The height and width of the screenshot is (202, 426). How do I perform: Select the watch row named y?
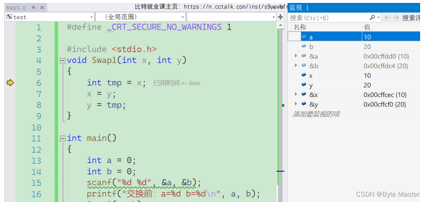pyautogui.click(x=354, y=85)
